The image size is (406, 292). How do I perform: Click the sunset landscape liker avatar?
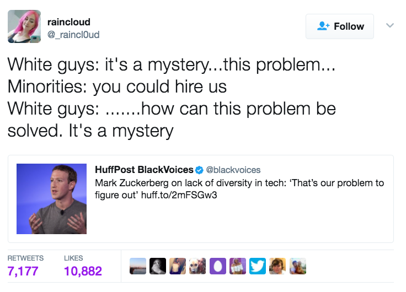[138, 266]
